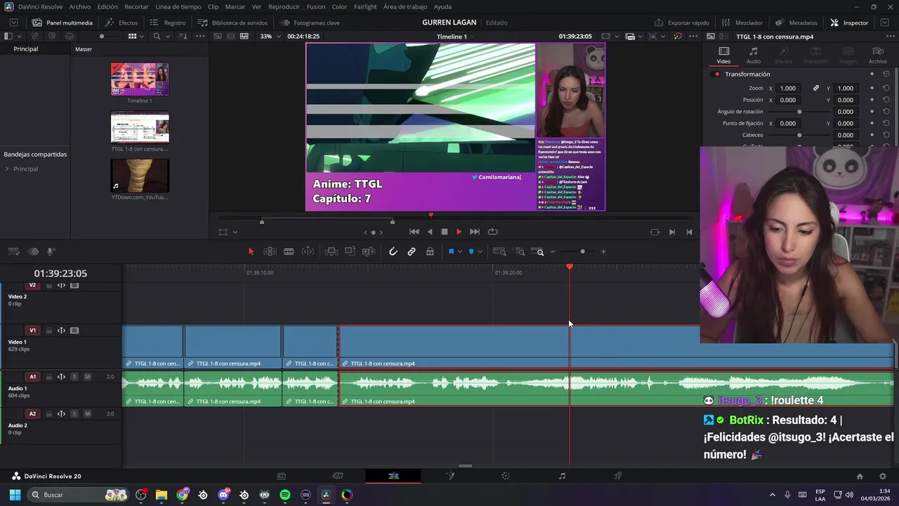The height and width of the screenshot is (506, 899).
Task: Reset the Transformación section
Action: 886,74
